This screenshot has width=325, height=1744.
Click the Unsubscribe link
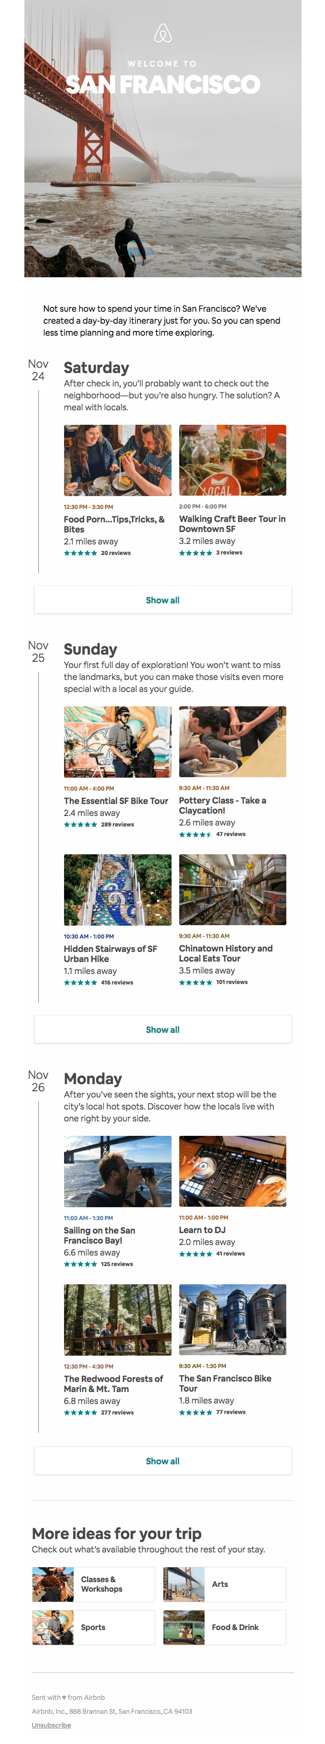(x=51, y=1725)
